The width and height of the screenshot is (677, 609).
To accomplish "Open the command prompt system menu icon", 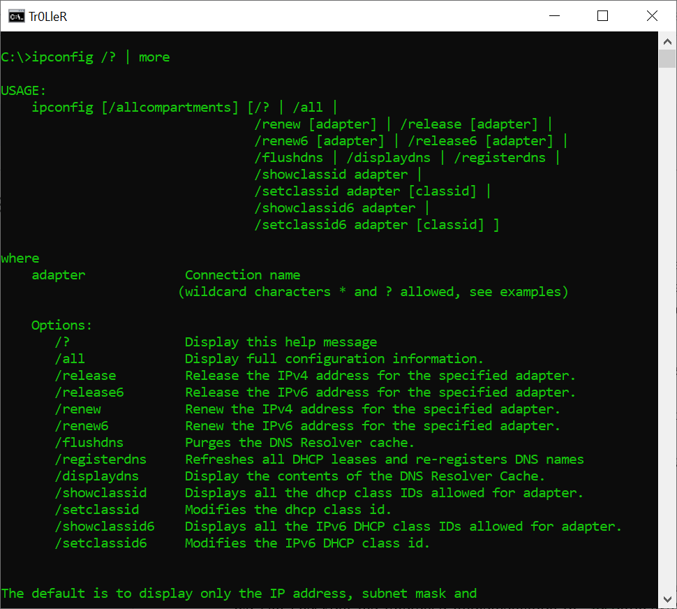I will 15,15.
